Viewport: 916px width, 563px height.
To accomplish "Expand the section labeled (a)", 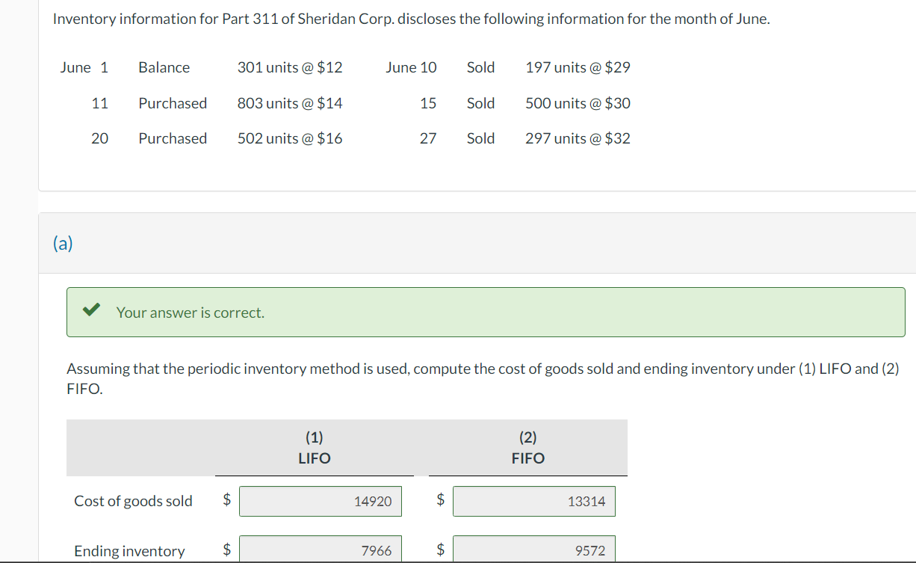I will point(64,243).
